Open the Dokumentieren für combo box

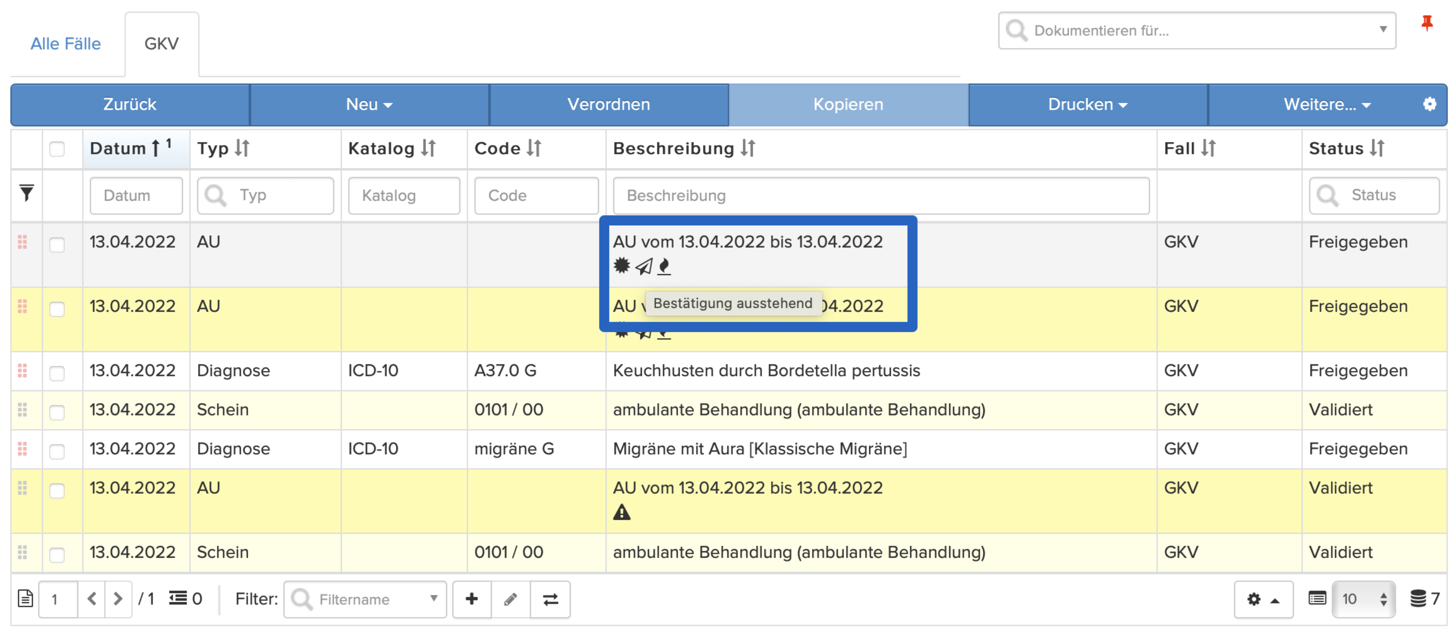coord(1197,31)
